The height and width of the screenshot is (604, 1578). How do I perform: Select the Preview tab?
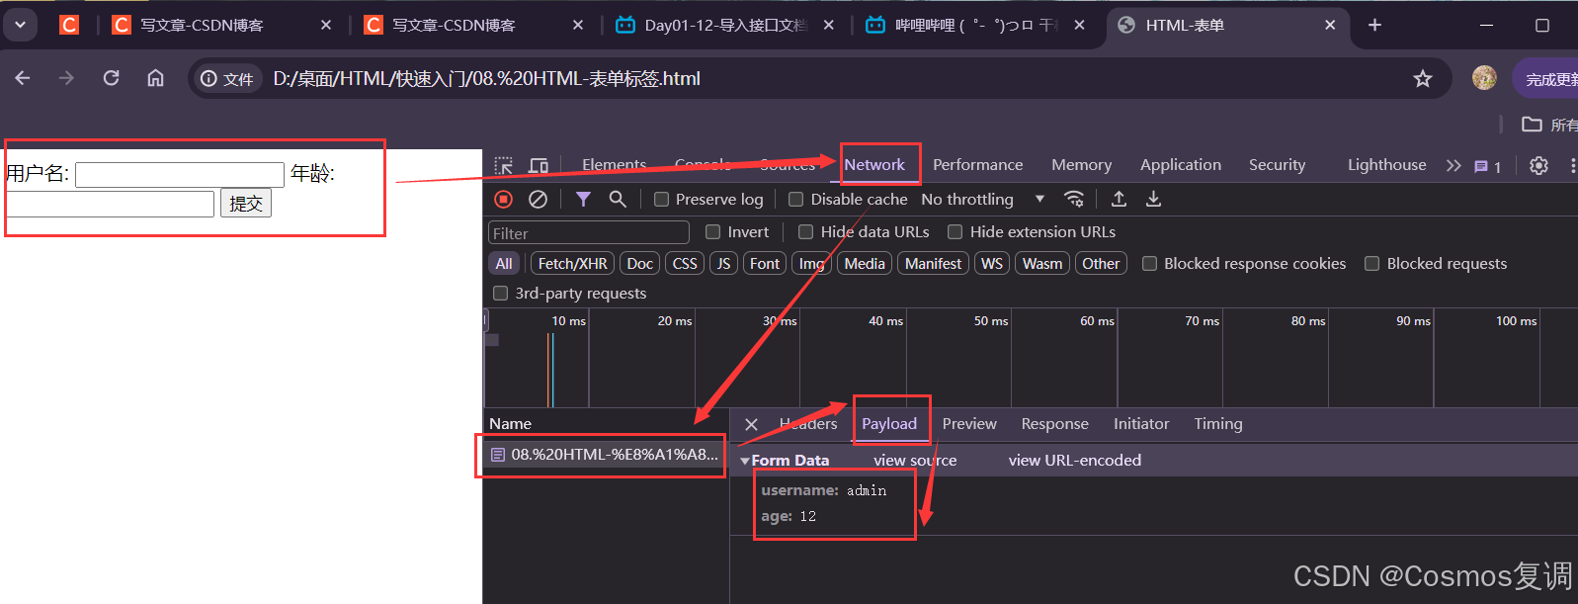tap(969, 424)
